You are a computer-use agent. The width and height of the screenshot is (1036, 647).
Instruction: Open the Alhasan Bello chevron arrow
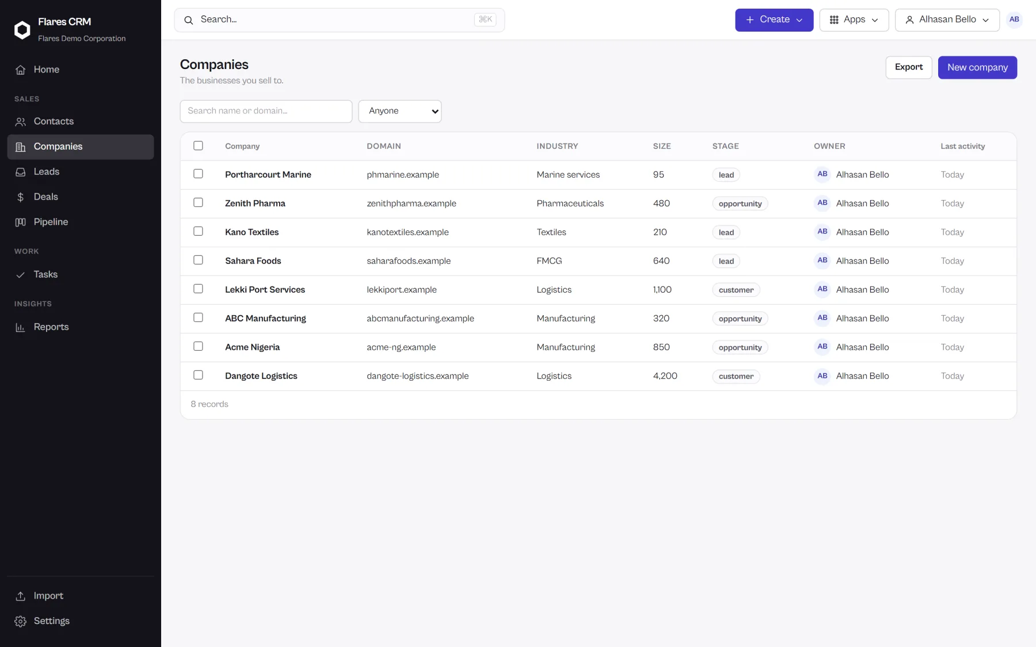985,20
